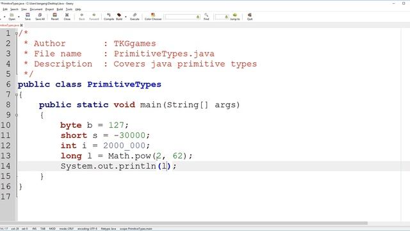The image size is (410, 231).
Task: Click the value '2000_000' on line 12
Action: tap(124, 146)
